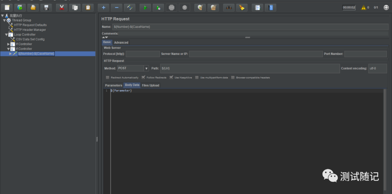Click the Comments input field
The image size is (392, 194).
(254, 33)
